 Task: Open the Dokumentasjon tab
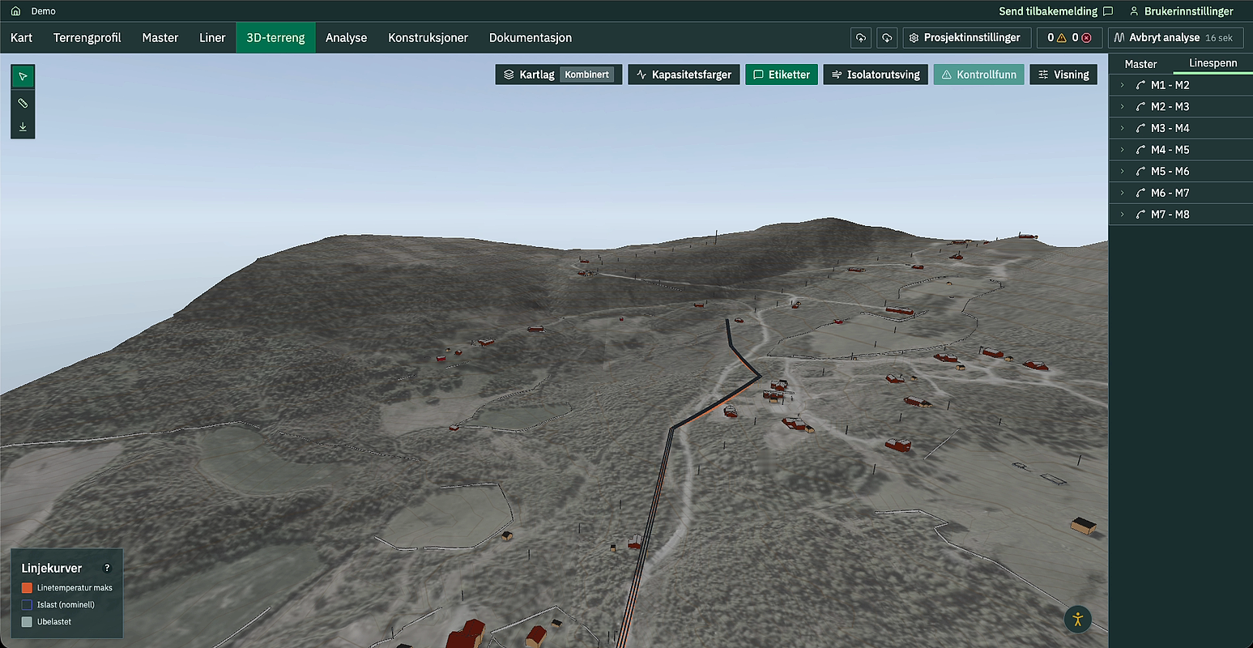tap(531, 37)
